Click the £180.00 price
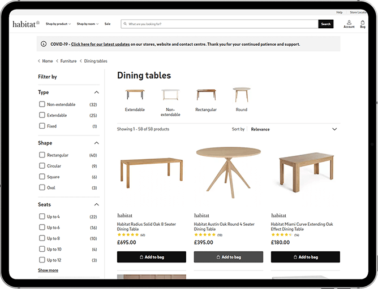The image size is (378, 289). click(x=280, y=242)
